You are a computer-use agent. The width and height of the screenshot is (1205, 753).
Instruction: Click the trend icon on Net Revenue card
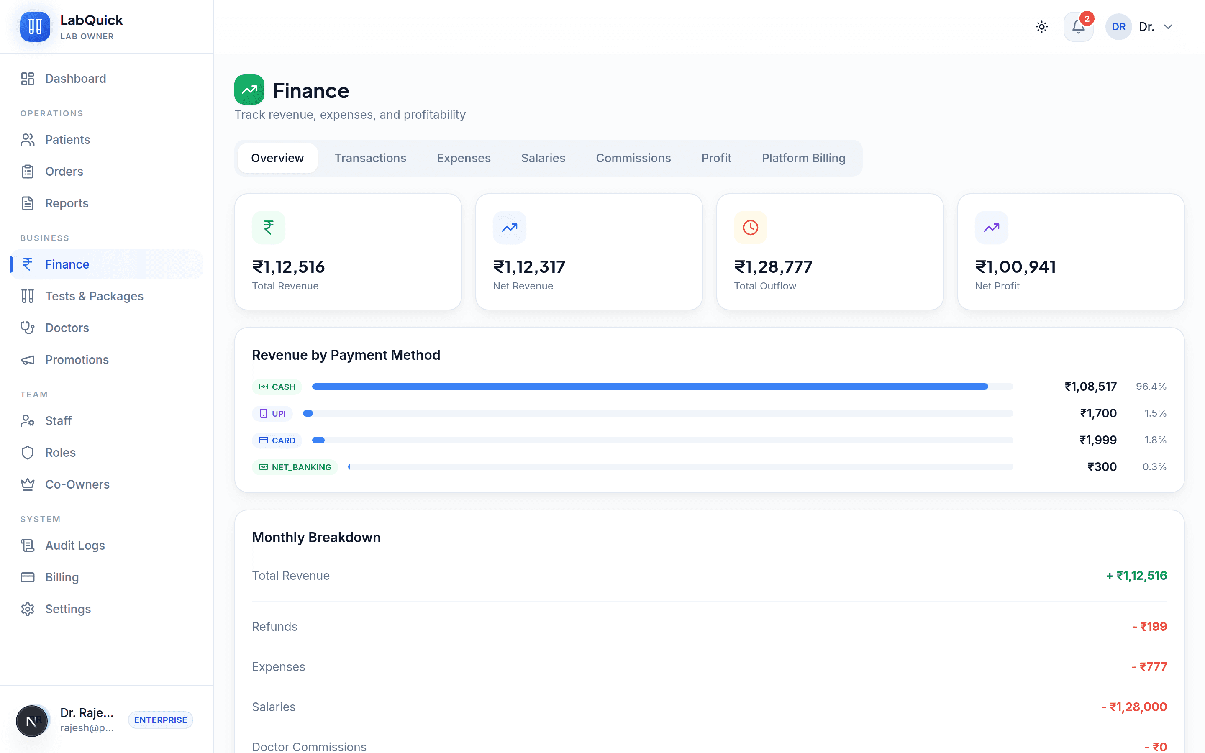509,228
